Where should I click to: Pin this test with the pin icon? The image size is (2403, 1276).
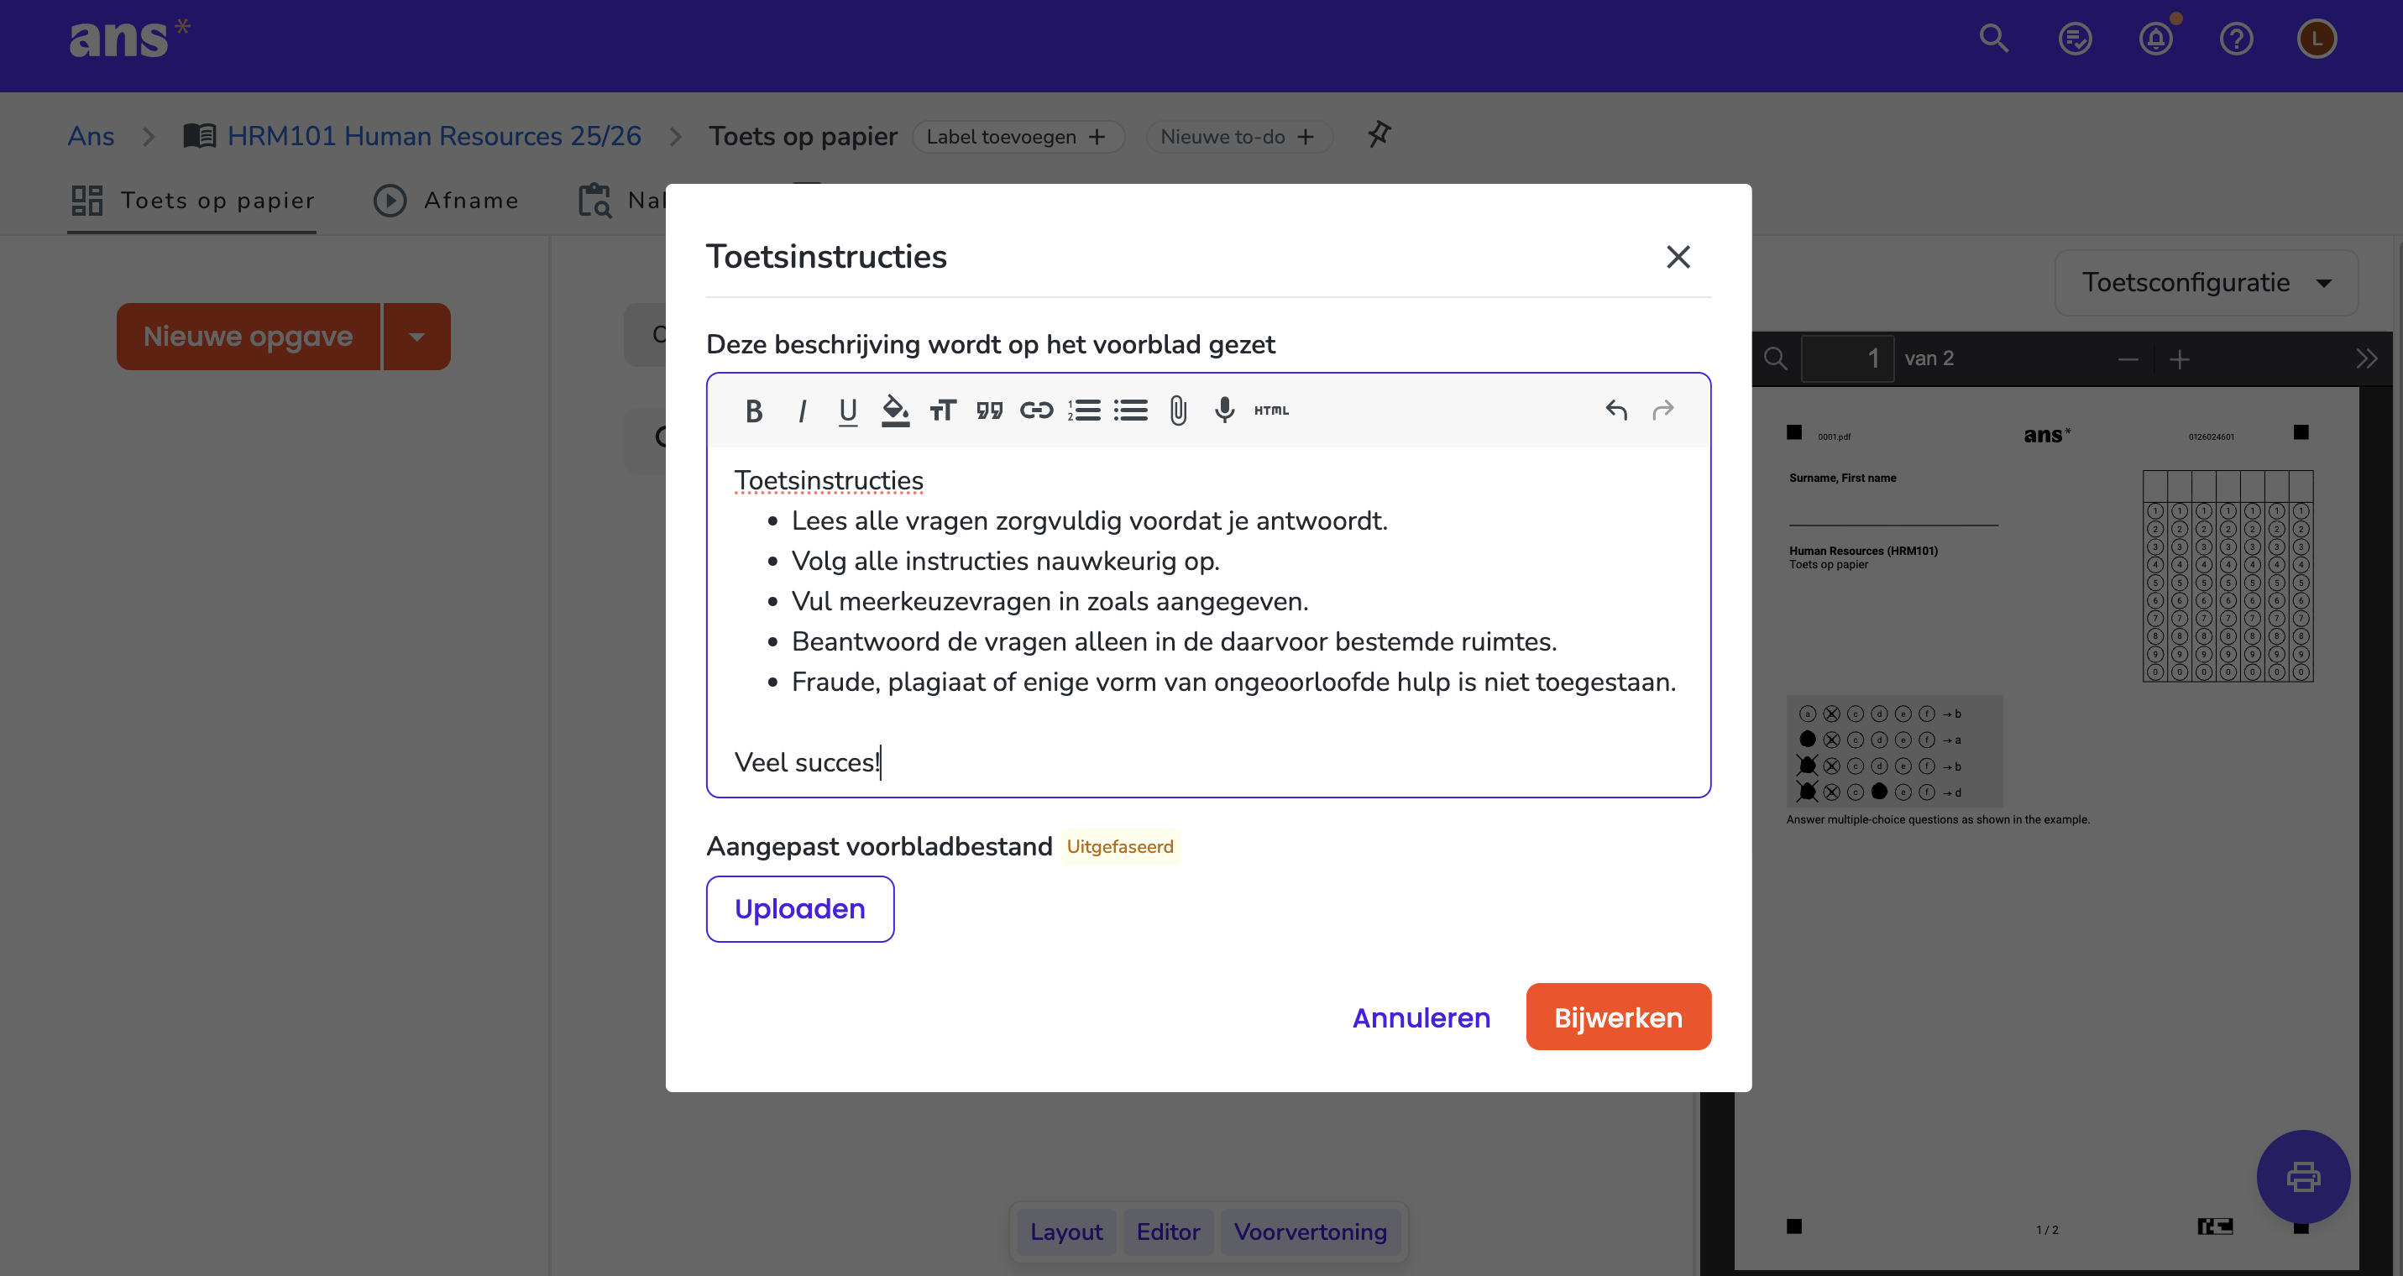click(1379, 135)
